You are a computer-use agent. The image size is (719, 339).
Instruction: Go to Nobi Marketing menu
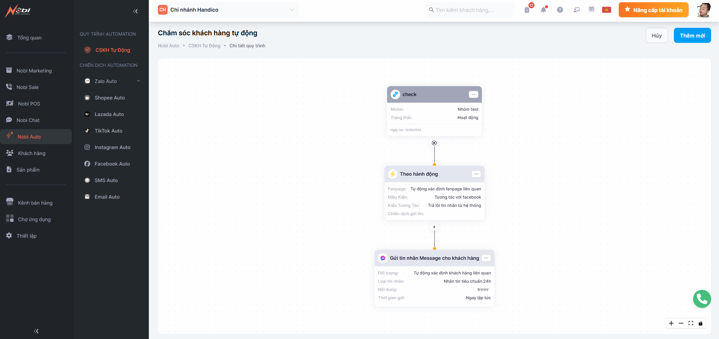pos(34,71)
